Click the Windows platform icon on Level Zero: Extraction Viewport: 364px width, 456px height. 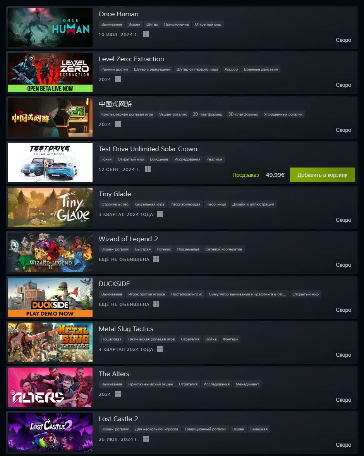(x=118, y=79)
